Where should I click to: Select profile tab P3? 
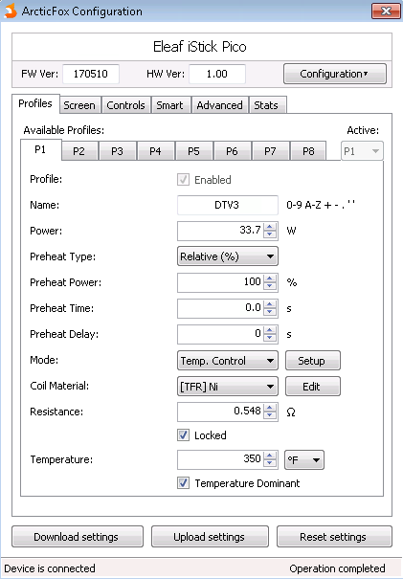118,151
